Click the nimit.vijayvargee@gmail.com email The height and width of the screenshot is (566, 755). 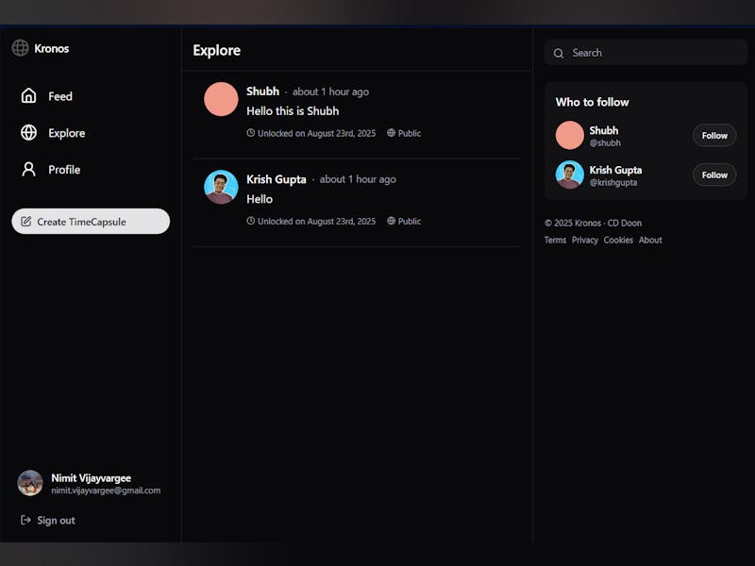[x=106, y=491]
